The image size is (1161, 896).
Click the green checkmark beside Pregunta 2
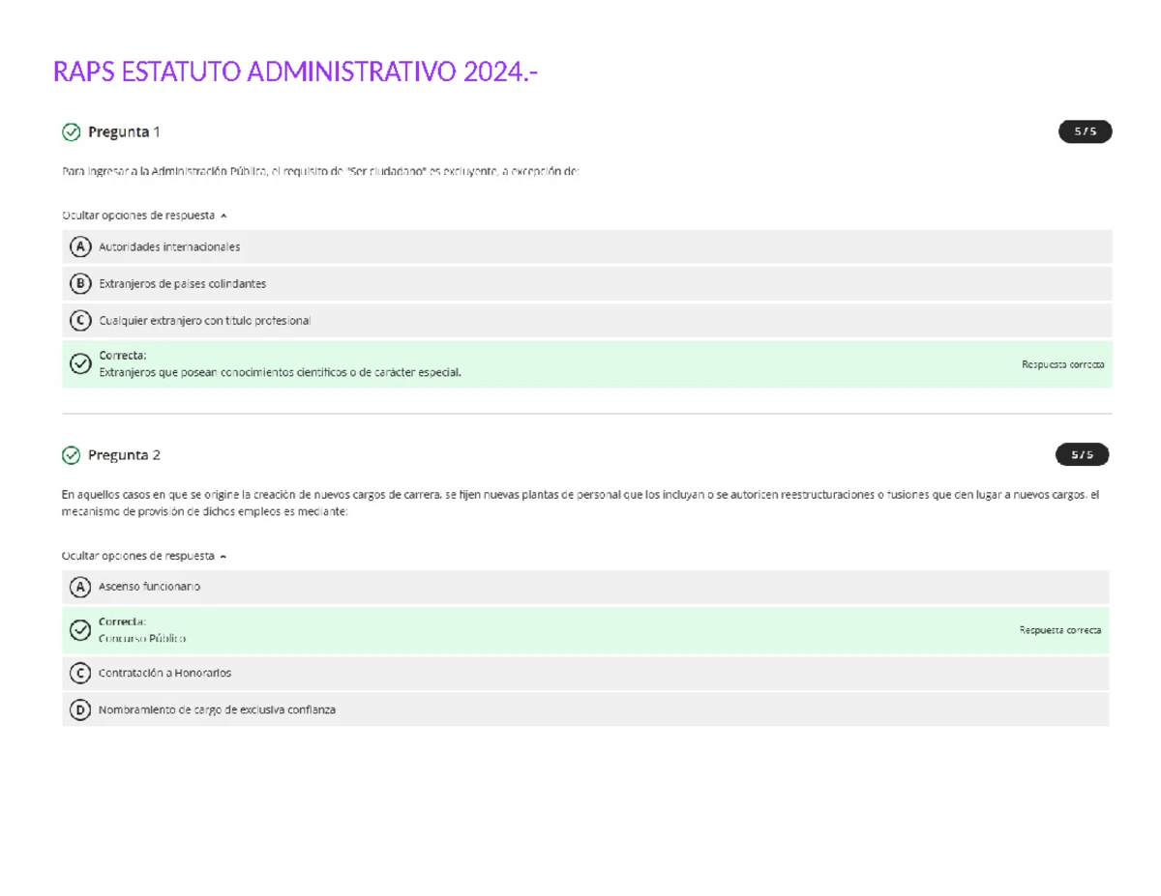tap(71, 454)
